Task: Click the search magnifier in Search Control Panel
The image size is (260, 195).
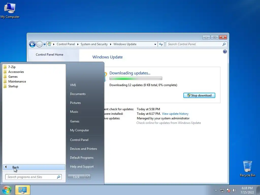Action: pos(224,44)
